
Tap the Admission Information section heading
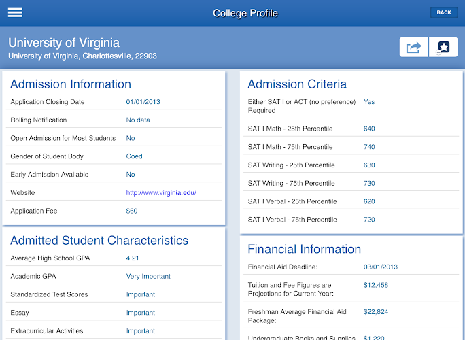(71, 84)
